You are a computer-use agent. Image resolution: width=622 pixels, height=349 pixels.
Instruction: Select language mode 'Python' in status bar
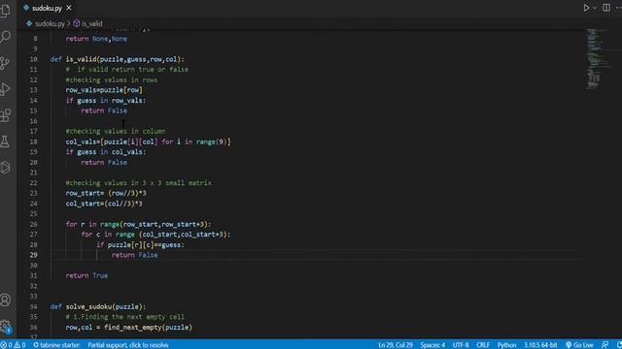[x=506, y=345]
